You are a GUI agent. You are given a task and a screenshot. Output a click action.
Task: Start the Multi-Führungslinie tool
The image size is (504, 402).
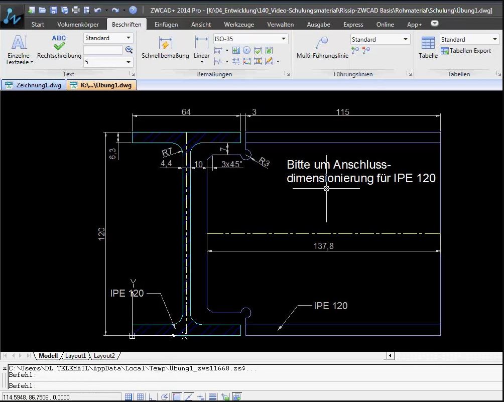[x=322, y=47]
